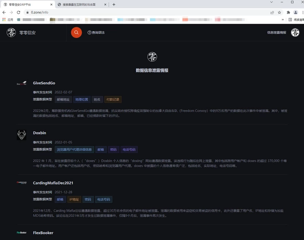This screenshot has width=304, height=240.
Task: Click the user avatar in the header
Action: pyautogui.click(x=295, y=32)
